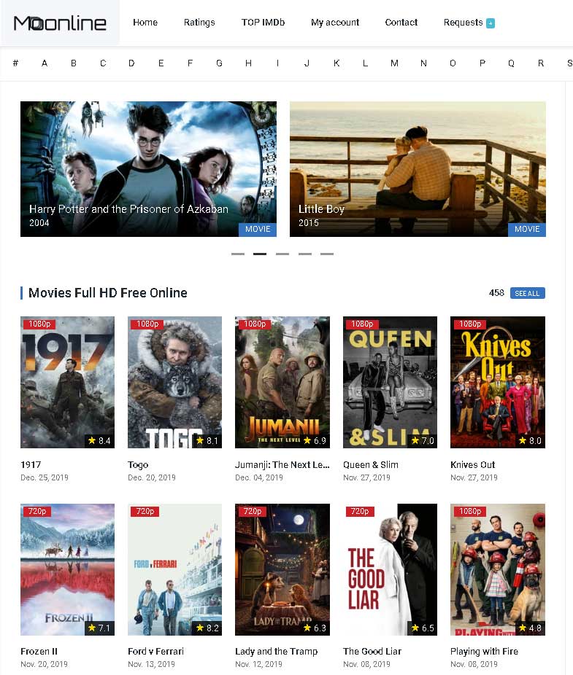The image size is (573, 675).
Task: Filter titles by letter H
Action: (x=248, y=63)
